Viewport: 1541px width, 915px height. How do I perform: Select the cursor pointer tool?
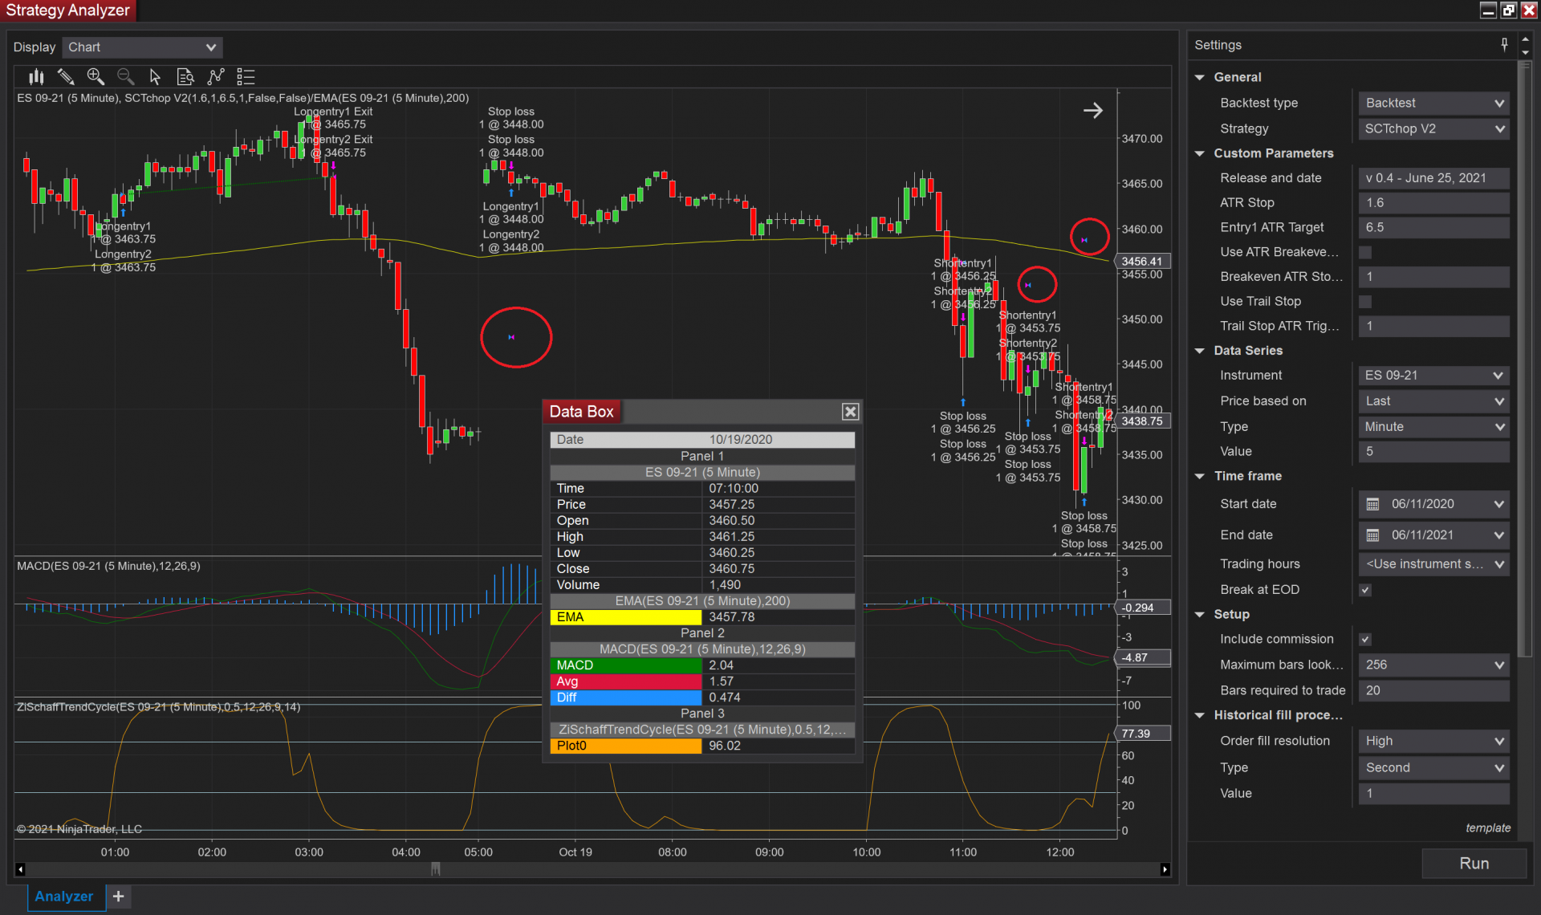click(x=155, y=77)
